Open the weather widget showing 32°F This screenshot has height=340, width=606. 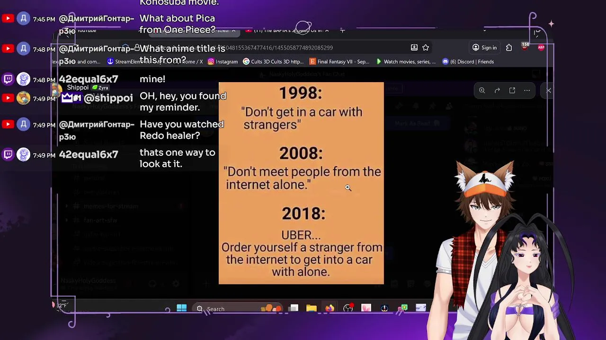tap(60, 306)
